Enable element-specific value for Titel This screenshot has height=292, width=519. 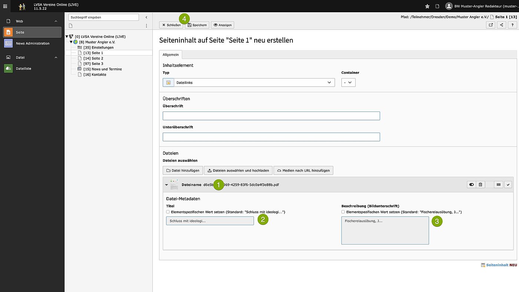[x=168, y=212]
